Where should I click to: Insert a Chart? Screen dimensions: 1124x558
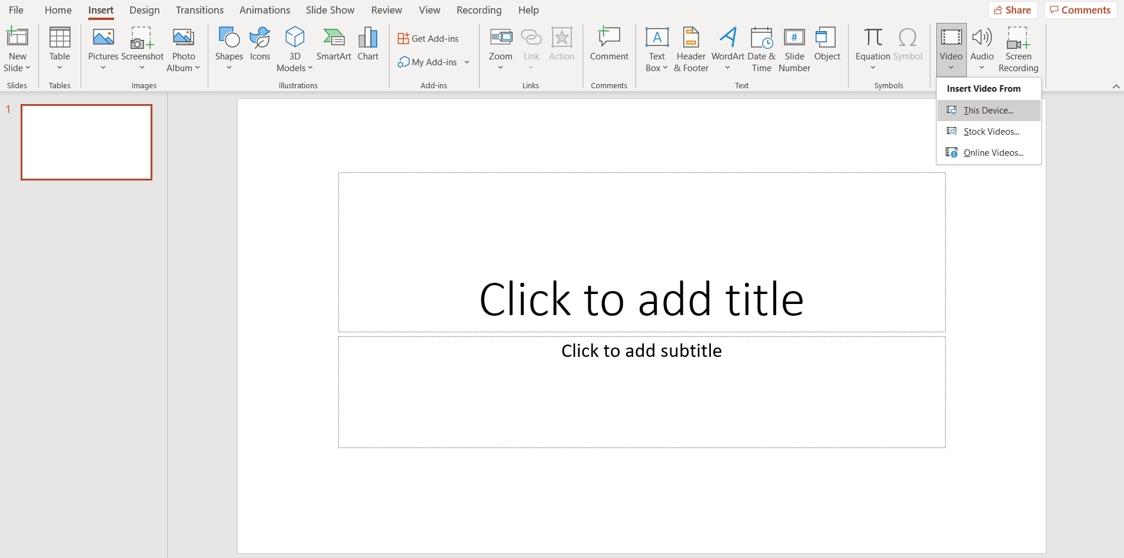(368, 45)
